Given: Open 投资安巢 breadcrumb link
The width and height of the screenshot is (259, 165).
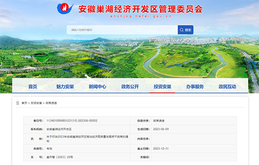Looking at the screenshot, I should [x=36, y=103].
